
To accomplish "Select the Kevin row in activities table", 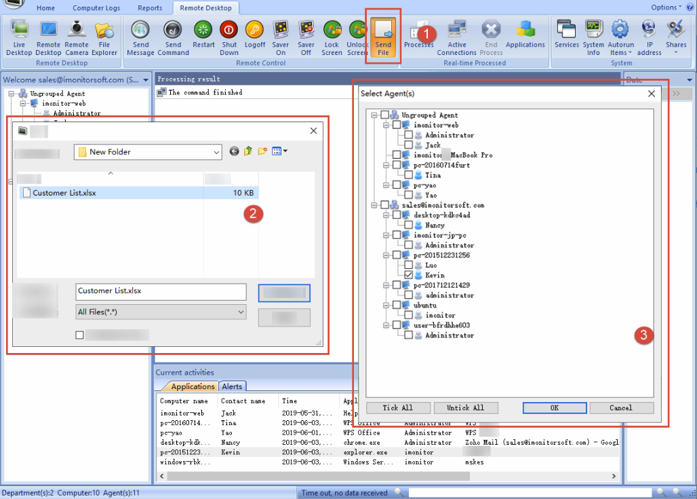I will click(x=388, y=452).
